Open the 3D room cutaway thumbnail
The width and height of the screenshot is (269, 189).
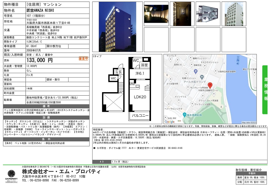208,14
